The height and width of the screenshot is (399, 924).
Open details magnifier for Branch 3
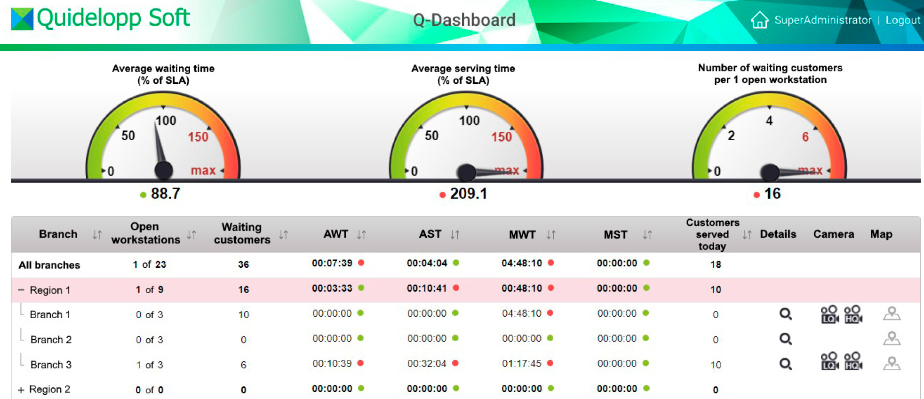pyautogui.click(x=786, y=364)
